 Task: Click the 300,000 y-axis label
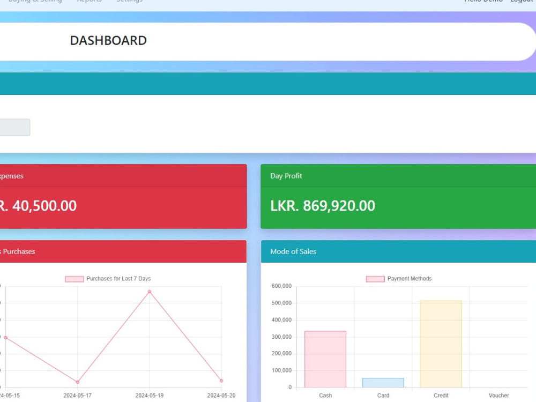pyautogui.click(x=282, y=337)
